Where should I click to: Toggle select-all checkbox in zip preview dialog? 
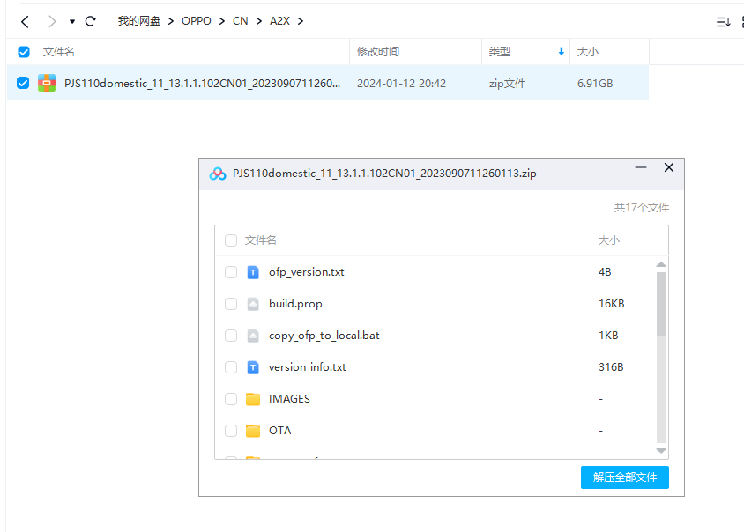(x=231, y=240)
